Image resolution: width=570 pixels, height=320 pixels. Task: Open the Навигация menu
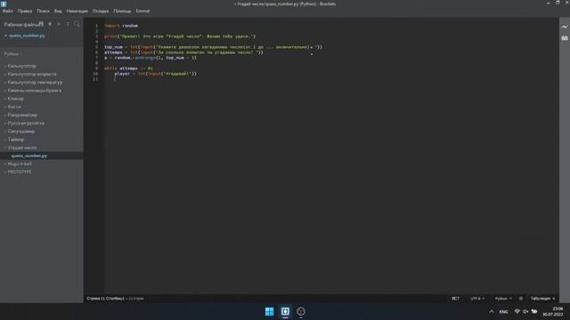click(x=77, y=11)
